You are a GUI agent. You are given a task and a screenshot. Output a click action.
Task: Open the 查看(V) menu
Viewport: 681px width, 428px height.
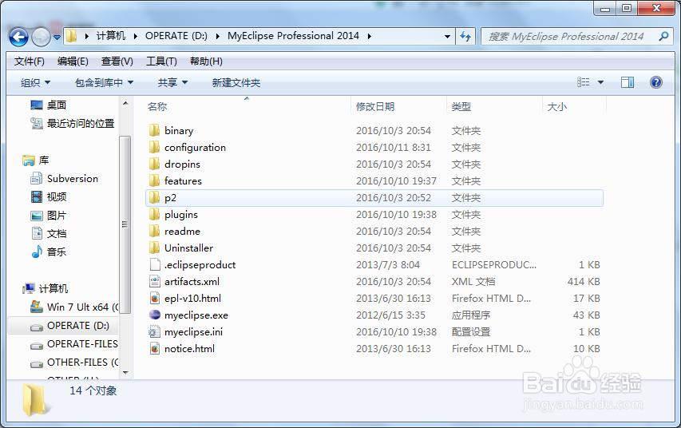tap(117, 61)
